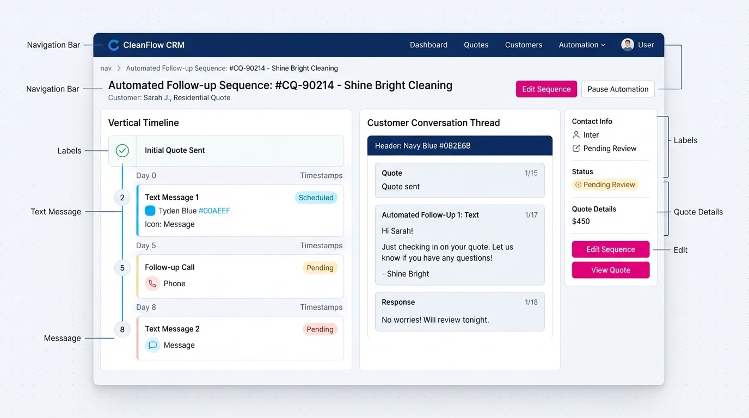The width and height of the screenshot is (749, 418).
Task: Click the CleanFlow CRM logo icon
Action: [114, 45]
